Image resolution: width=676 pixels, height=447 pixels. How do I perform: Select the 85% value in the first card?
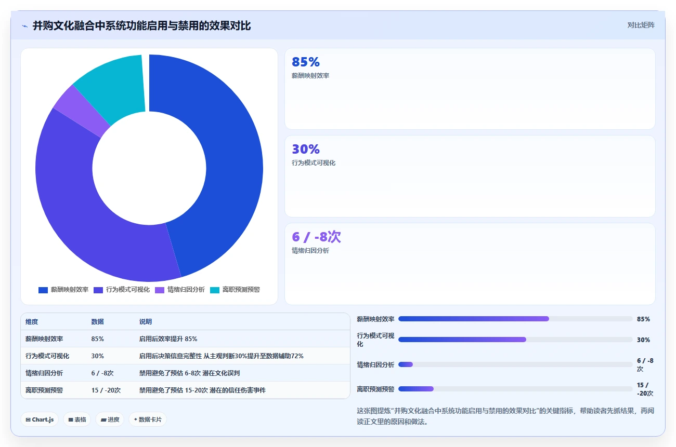306,62
